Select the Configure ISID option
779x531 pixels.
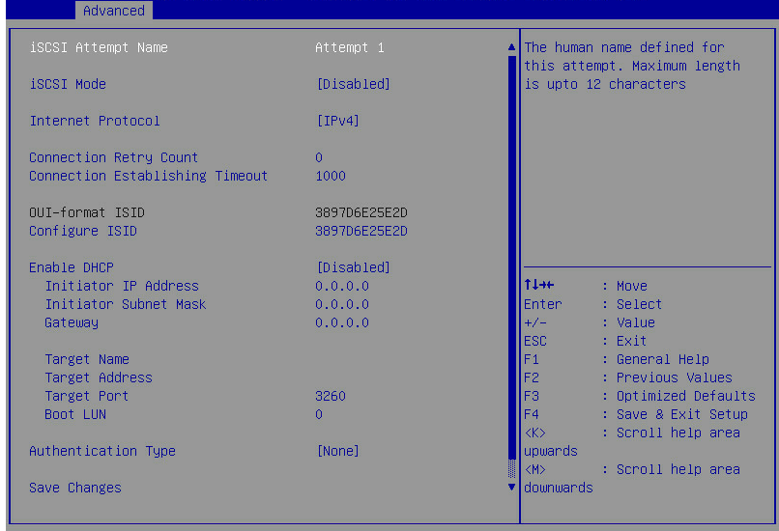[x=83, y=232]
